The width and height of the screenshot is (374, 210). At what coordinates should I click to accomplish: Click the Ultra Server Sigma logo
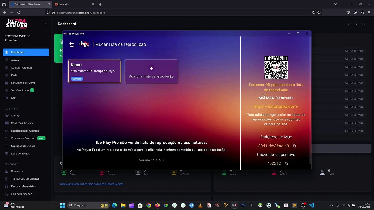click(x=17, y=24)
